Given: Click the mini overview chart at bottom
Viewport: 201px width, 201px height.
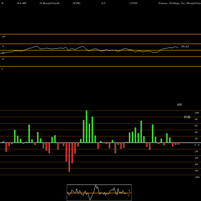Looking at the screenshot, I should [99, 193].
